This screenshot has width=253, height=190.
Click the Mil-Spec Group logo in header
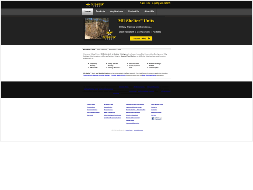[95, 5]
